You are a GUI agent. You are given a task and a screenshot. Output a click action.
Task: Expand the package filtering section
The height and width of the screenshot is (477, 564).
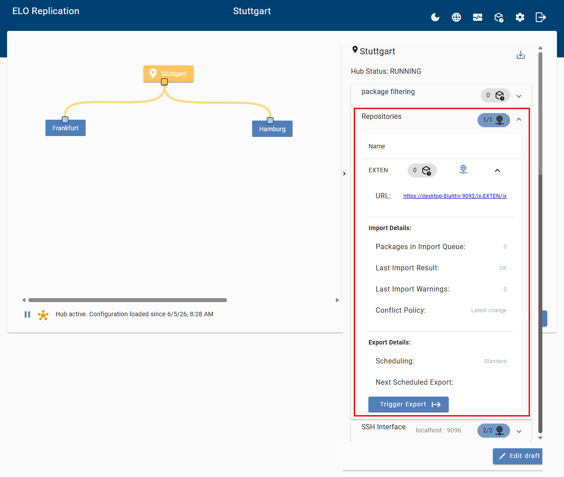[x=519, y=96]
